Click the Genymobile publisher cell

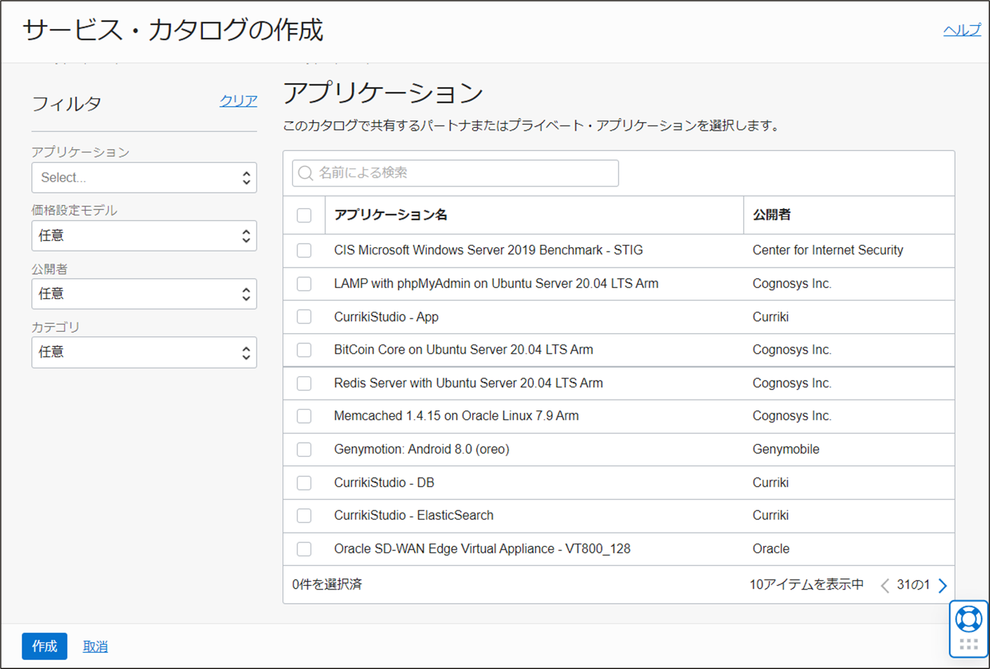[786, 450]
